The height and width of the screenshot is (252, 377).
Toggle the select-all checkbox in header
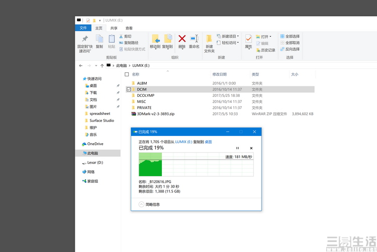[x=127, y=74]
